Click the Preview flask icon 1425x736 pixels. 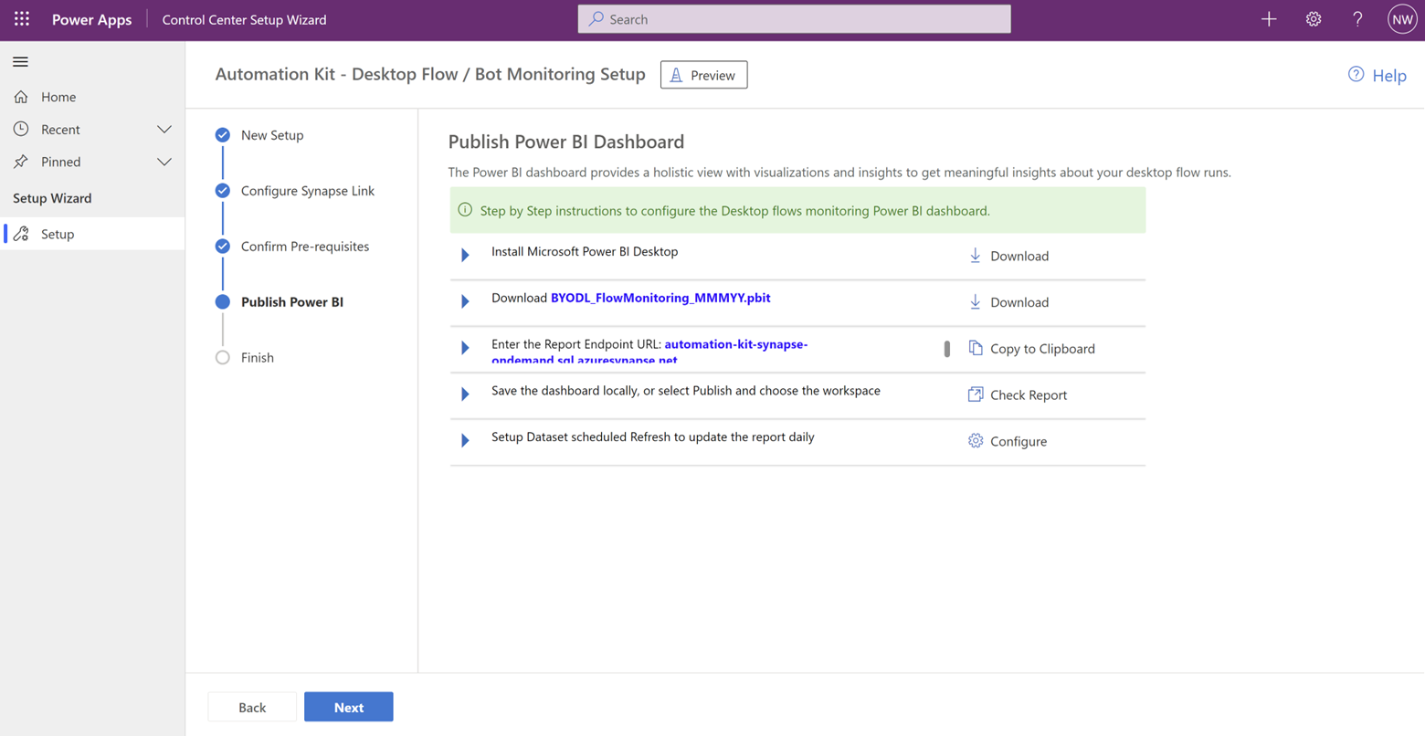(x=676, y=75)
